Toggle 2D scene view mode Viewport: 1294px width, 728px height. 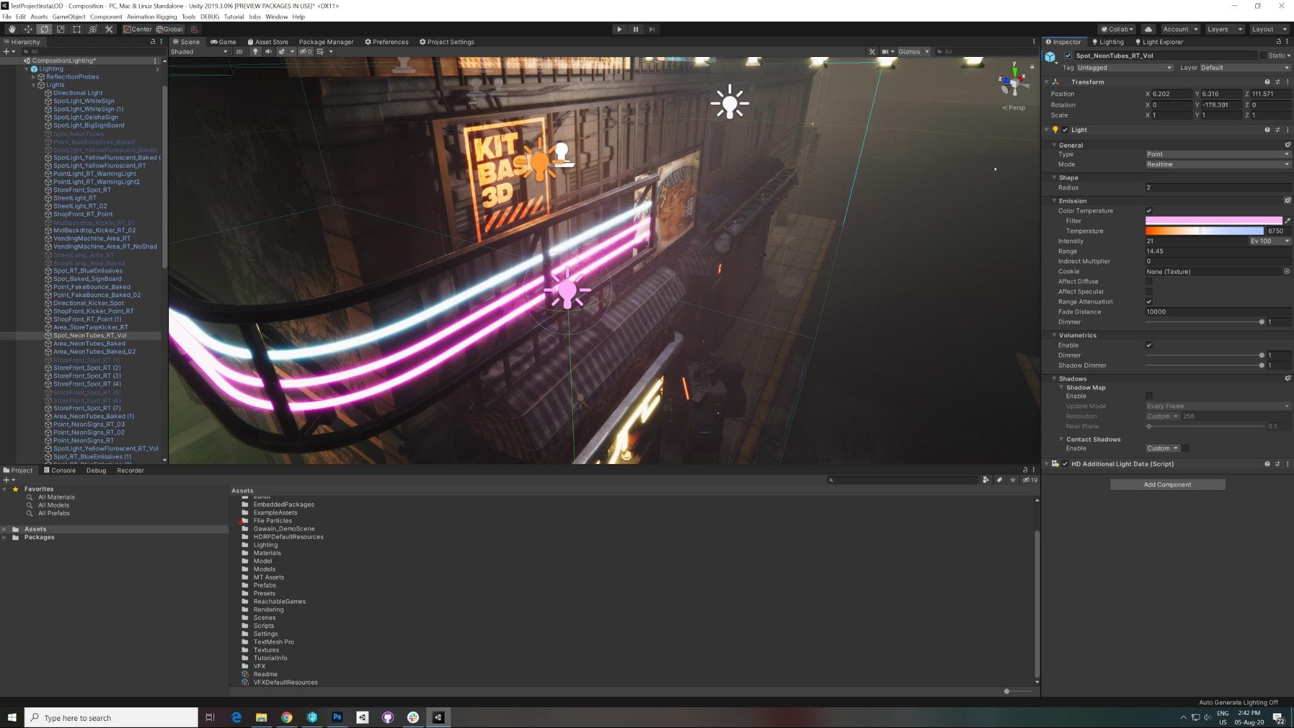(239, 52)
